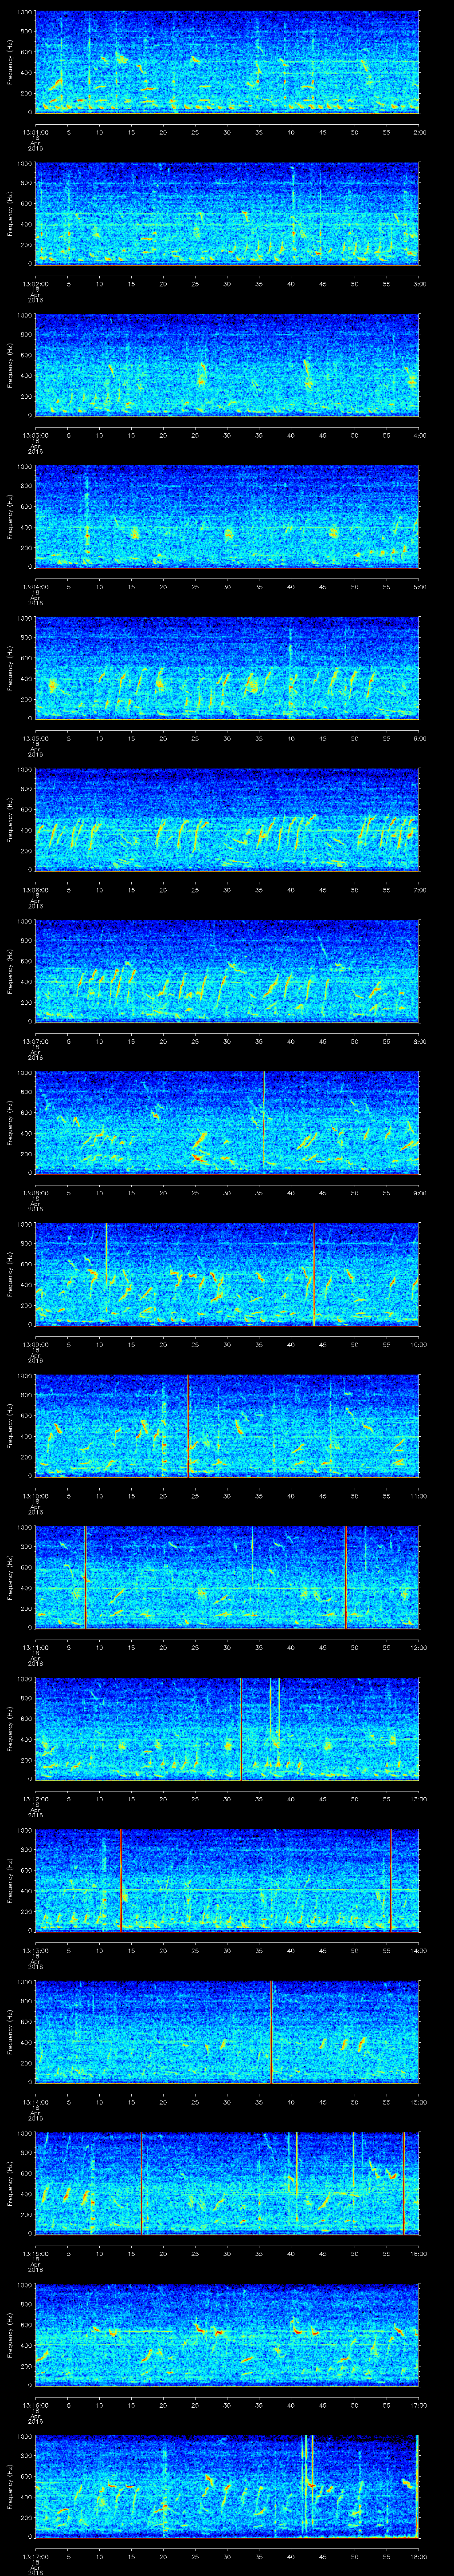Click the red line near 32 s in 13:12:00 panel

coord(242,1728)
